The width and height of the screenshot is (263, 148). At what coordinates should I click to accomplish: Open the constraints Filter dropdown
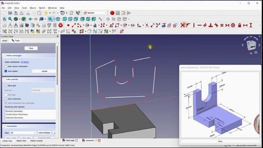point(23,133)
